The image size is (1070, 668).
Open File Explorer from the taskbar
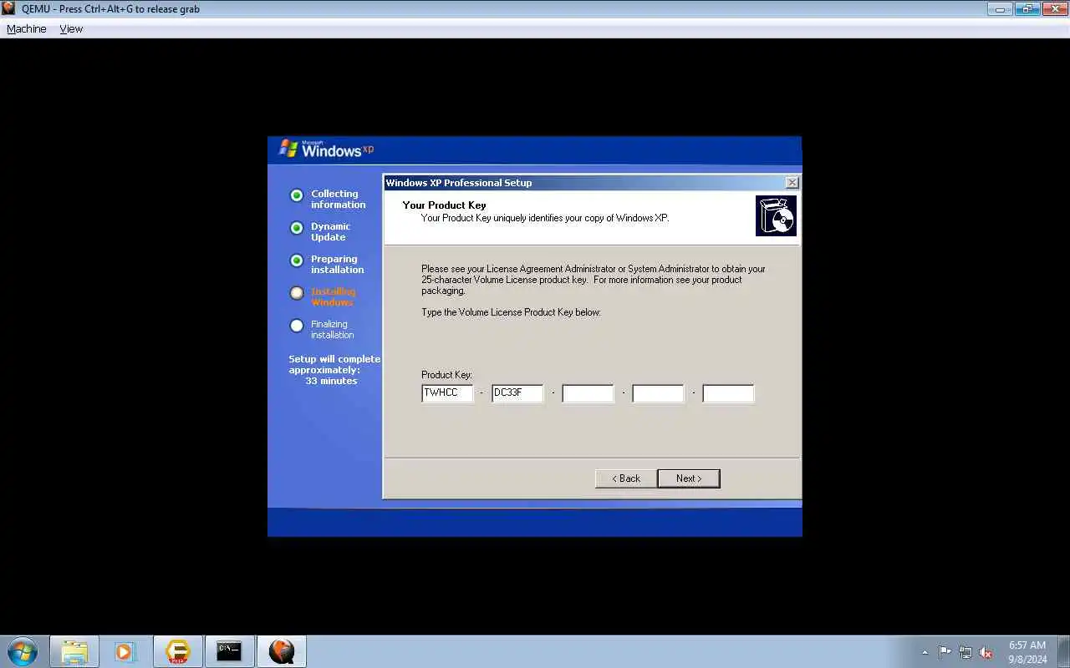click(x=74, y=651)
